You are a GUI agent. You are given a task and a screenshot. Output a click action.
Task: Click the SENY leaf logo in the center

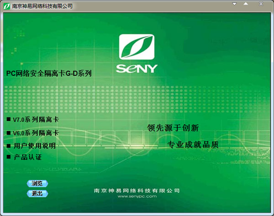point(137,47)
